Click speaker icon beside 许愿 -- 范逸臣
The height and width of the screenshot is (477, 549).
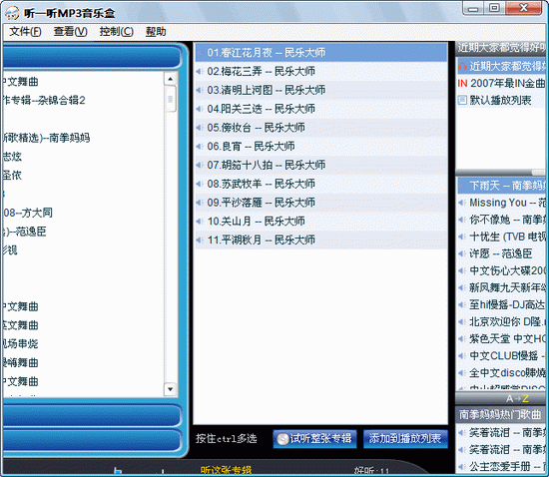click(x=462, y=253)
